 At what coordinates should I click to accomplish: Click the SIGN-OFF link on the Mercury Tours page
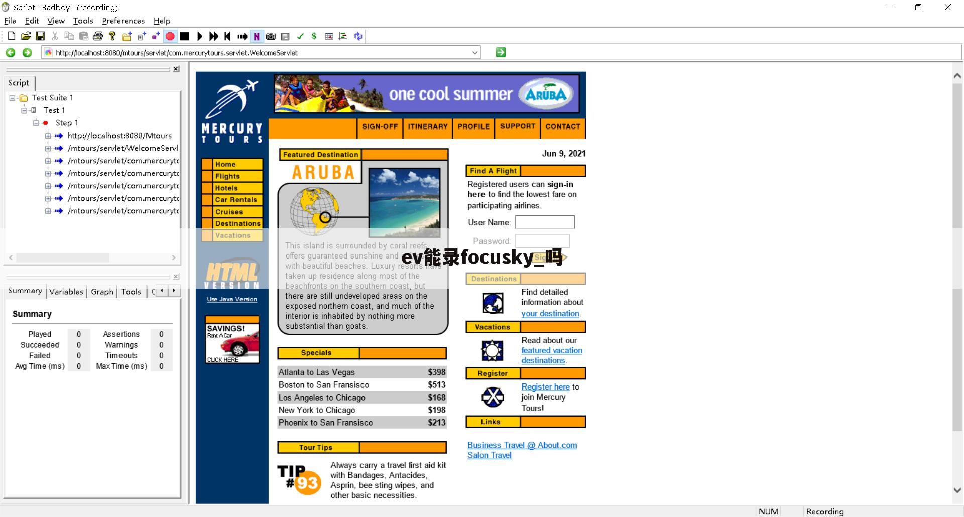(380, 126)
